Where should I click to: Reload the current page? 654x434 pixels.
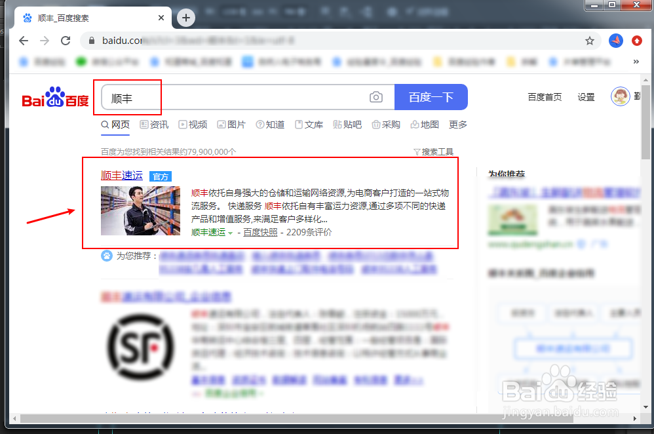coord(66,41)
